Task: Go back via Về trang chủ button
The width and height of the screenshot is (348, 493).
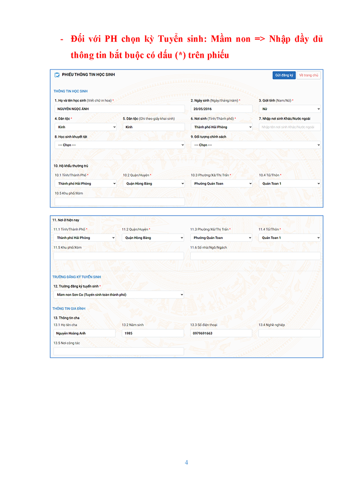Action: tap(309, 75)
